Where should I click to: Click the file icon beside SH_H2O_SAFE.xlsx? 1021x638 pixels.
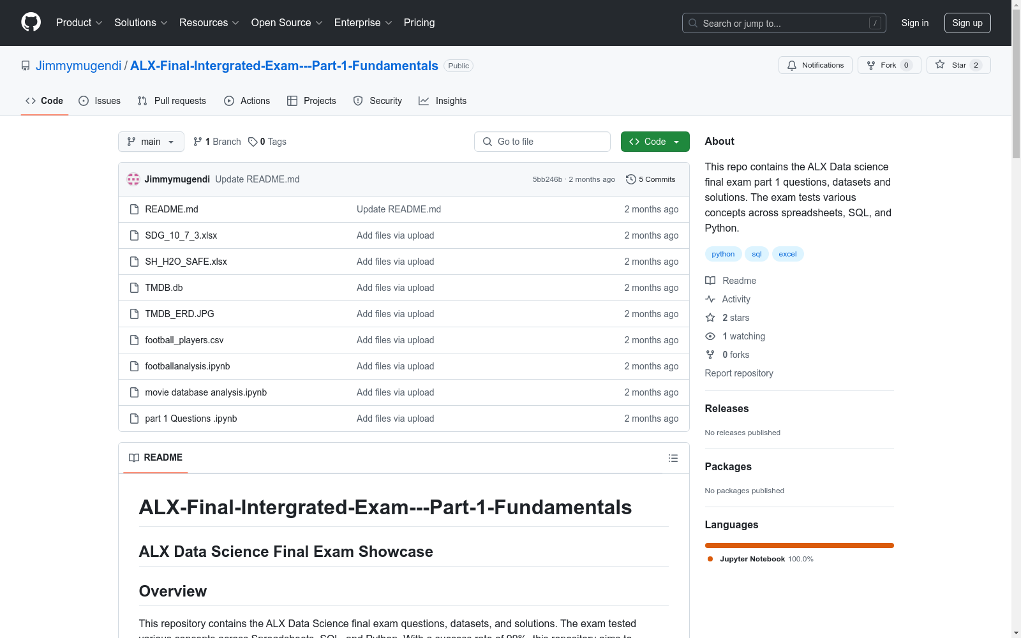coord(134,262)
